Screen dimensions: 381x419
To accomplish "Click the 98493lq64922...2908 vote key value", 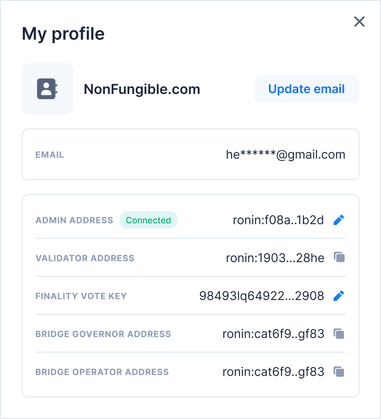I will point(261,296).
